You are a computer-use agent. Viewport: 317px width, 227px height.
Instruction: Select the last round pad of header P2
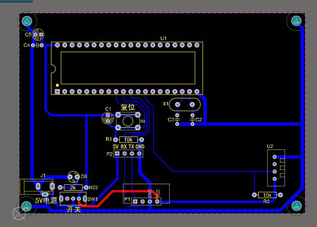click(139, 154)
